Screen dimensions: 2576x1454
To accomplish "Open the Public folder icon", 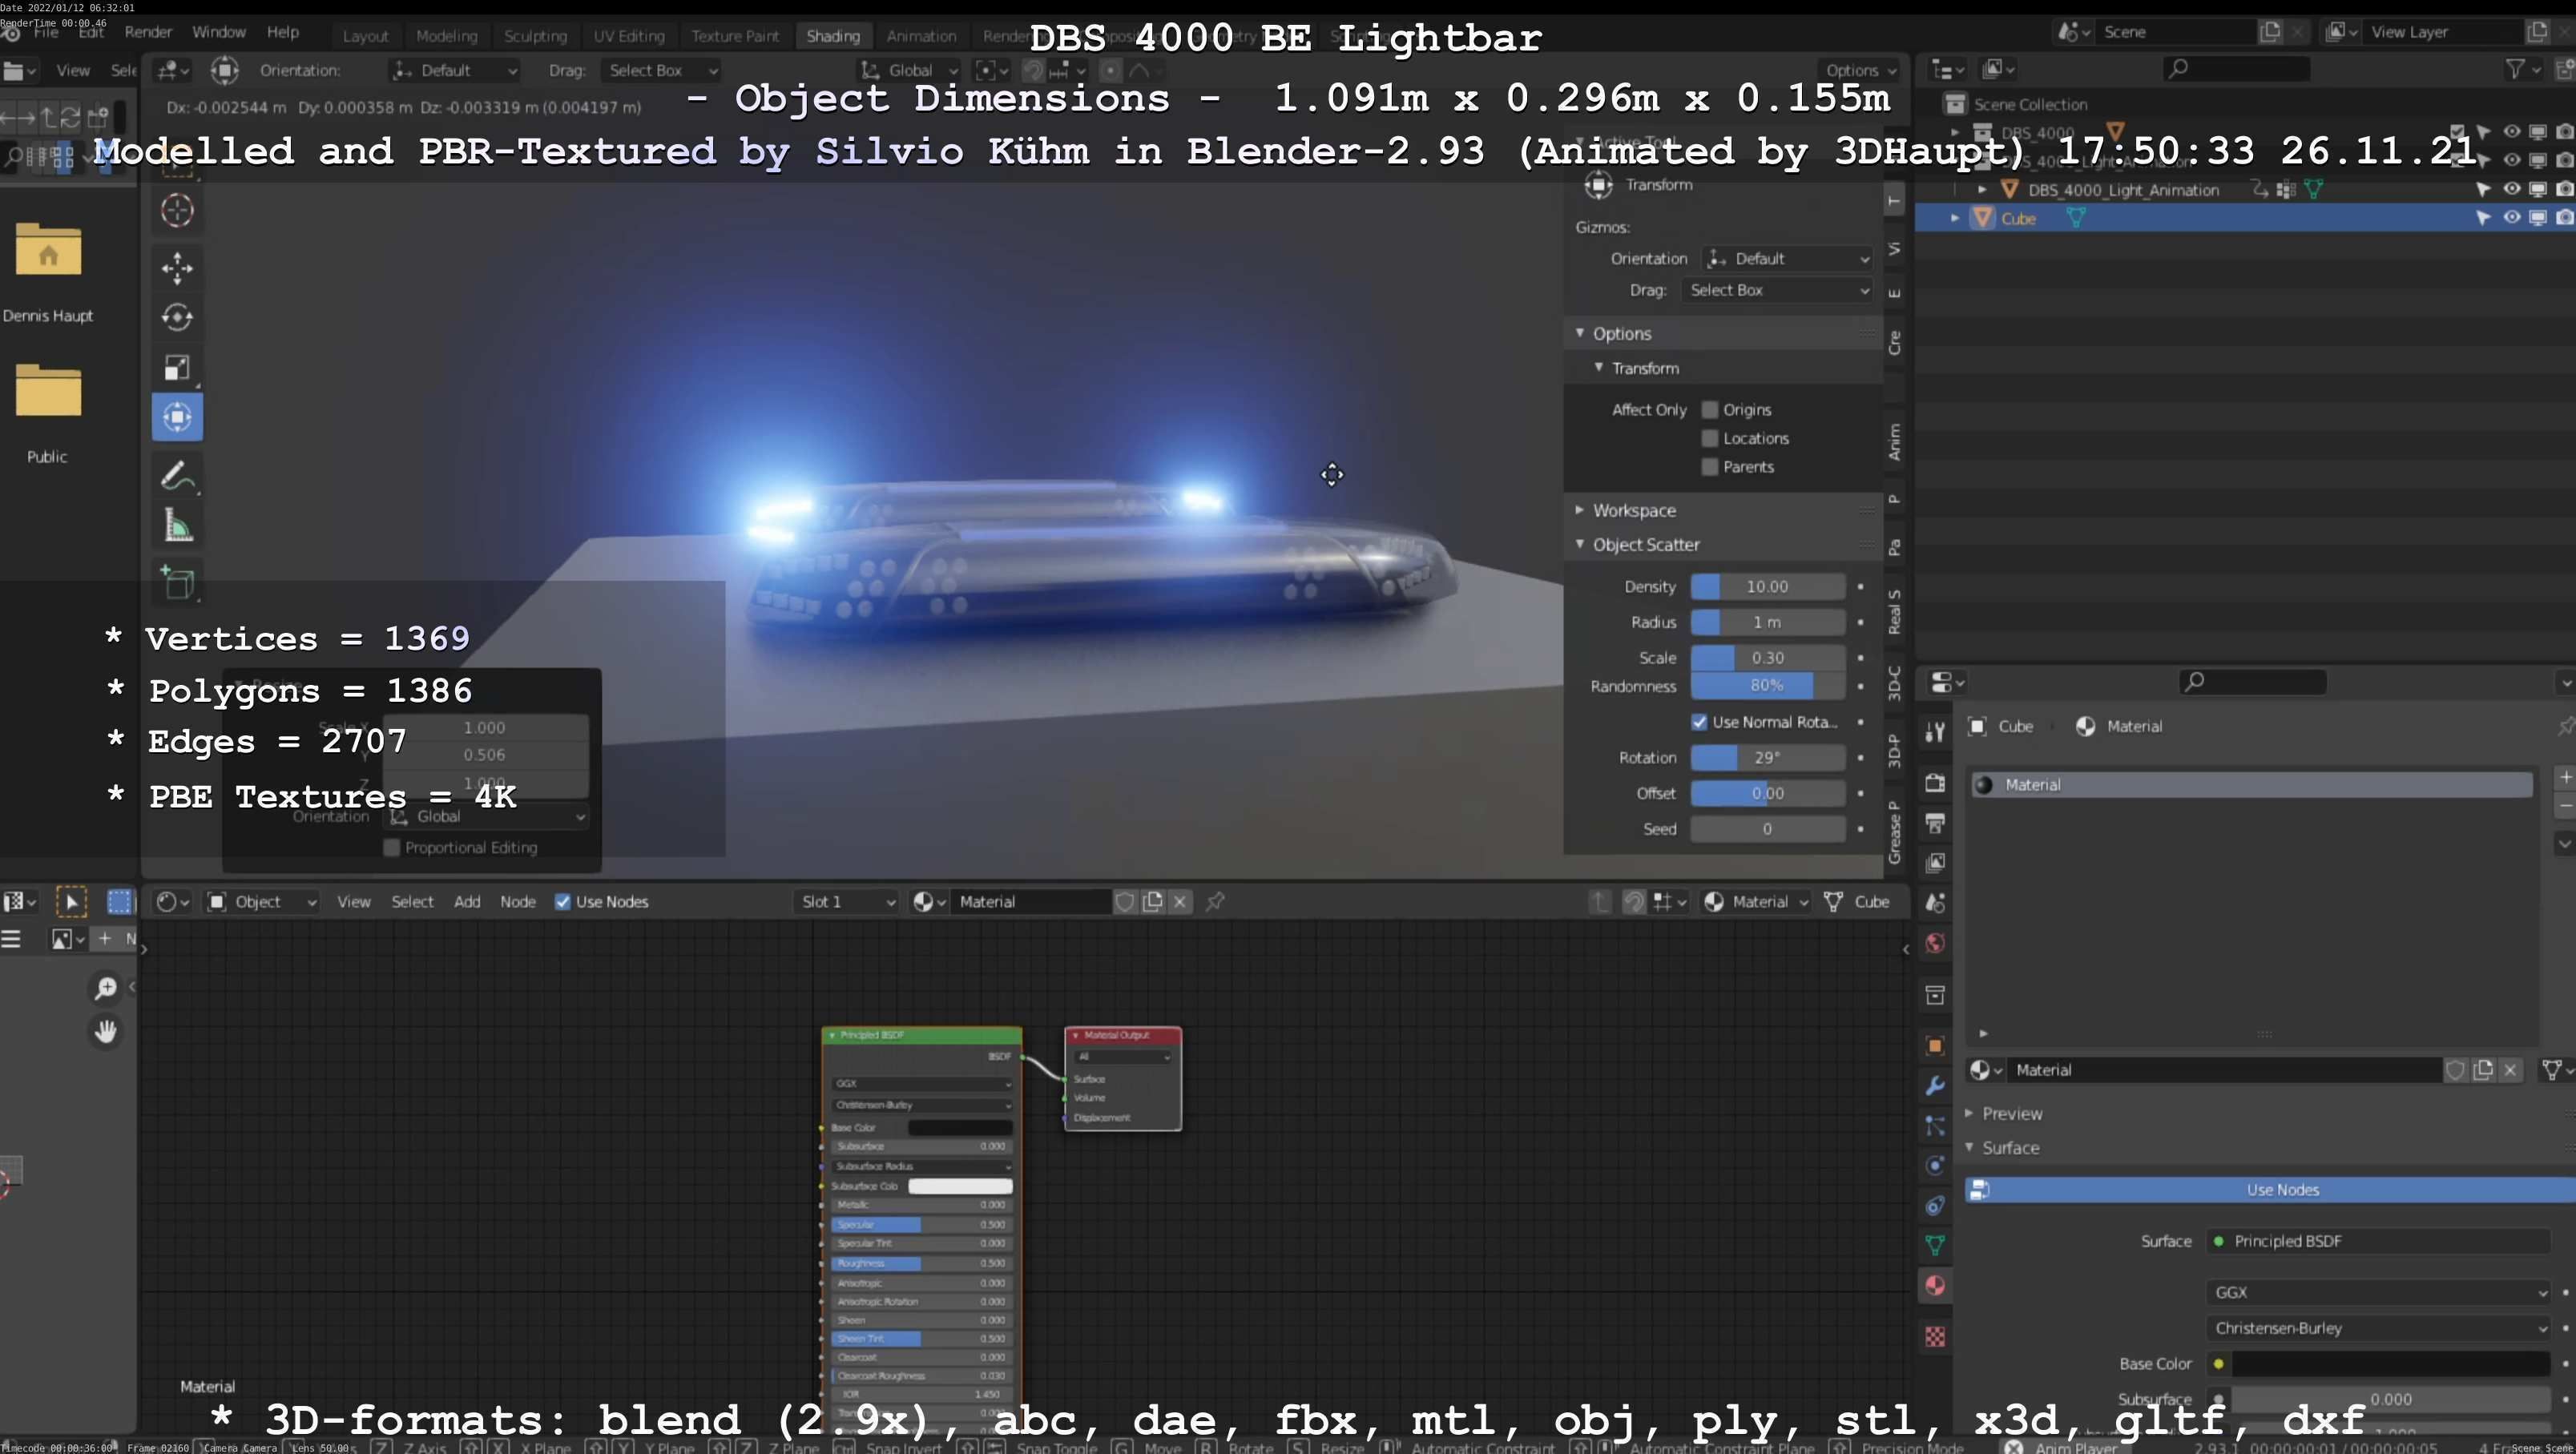I will click(48, 390).
